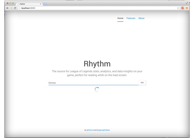Click the Rhythm page heading
The image size is (194, 138).
97,64
